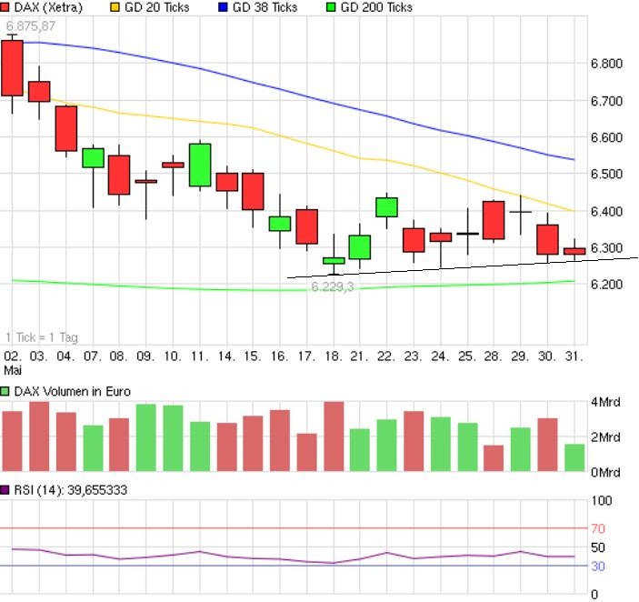Click the low value label '6.229,3'

pyautogui.click(x=333, y=287)
